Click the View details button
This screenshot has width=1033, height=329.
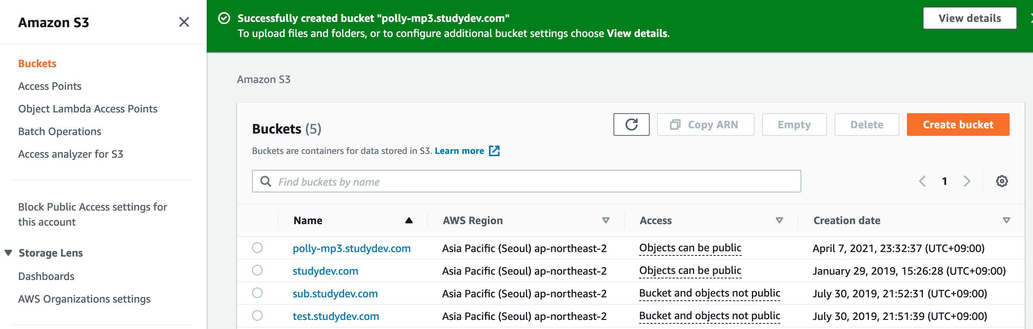tap(970, 18)
